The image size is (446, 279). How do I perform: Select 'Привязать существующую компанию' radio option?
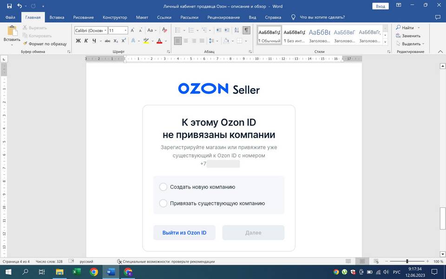163,203
